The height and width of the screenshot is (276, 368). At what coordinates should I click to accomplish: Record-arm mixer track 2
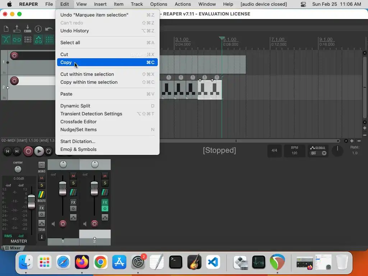[95, 224]
